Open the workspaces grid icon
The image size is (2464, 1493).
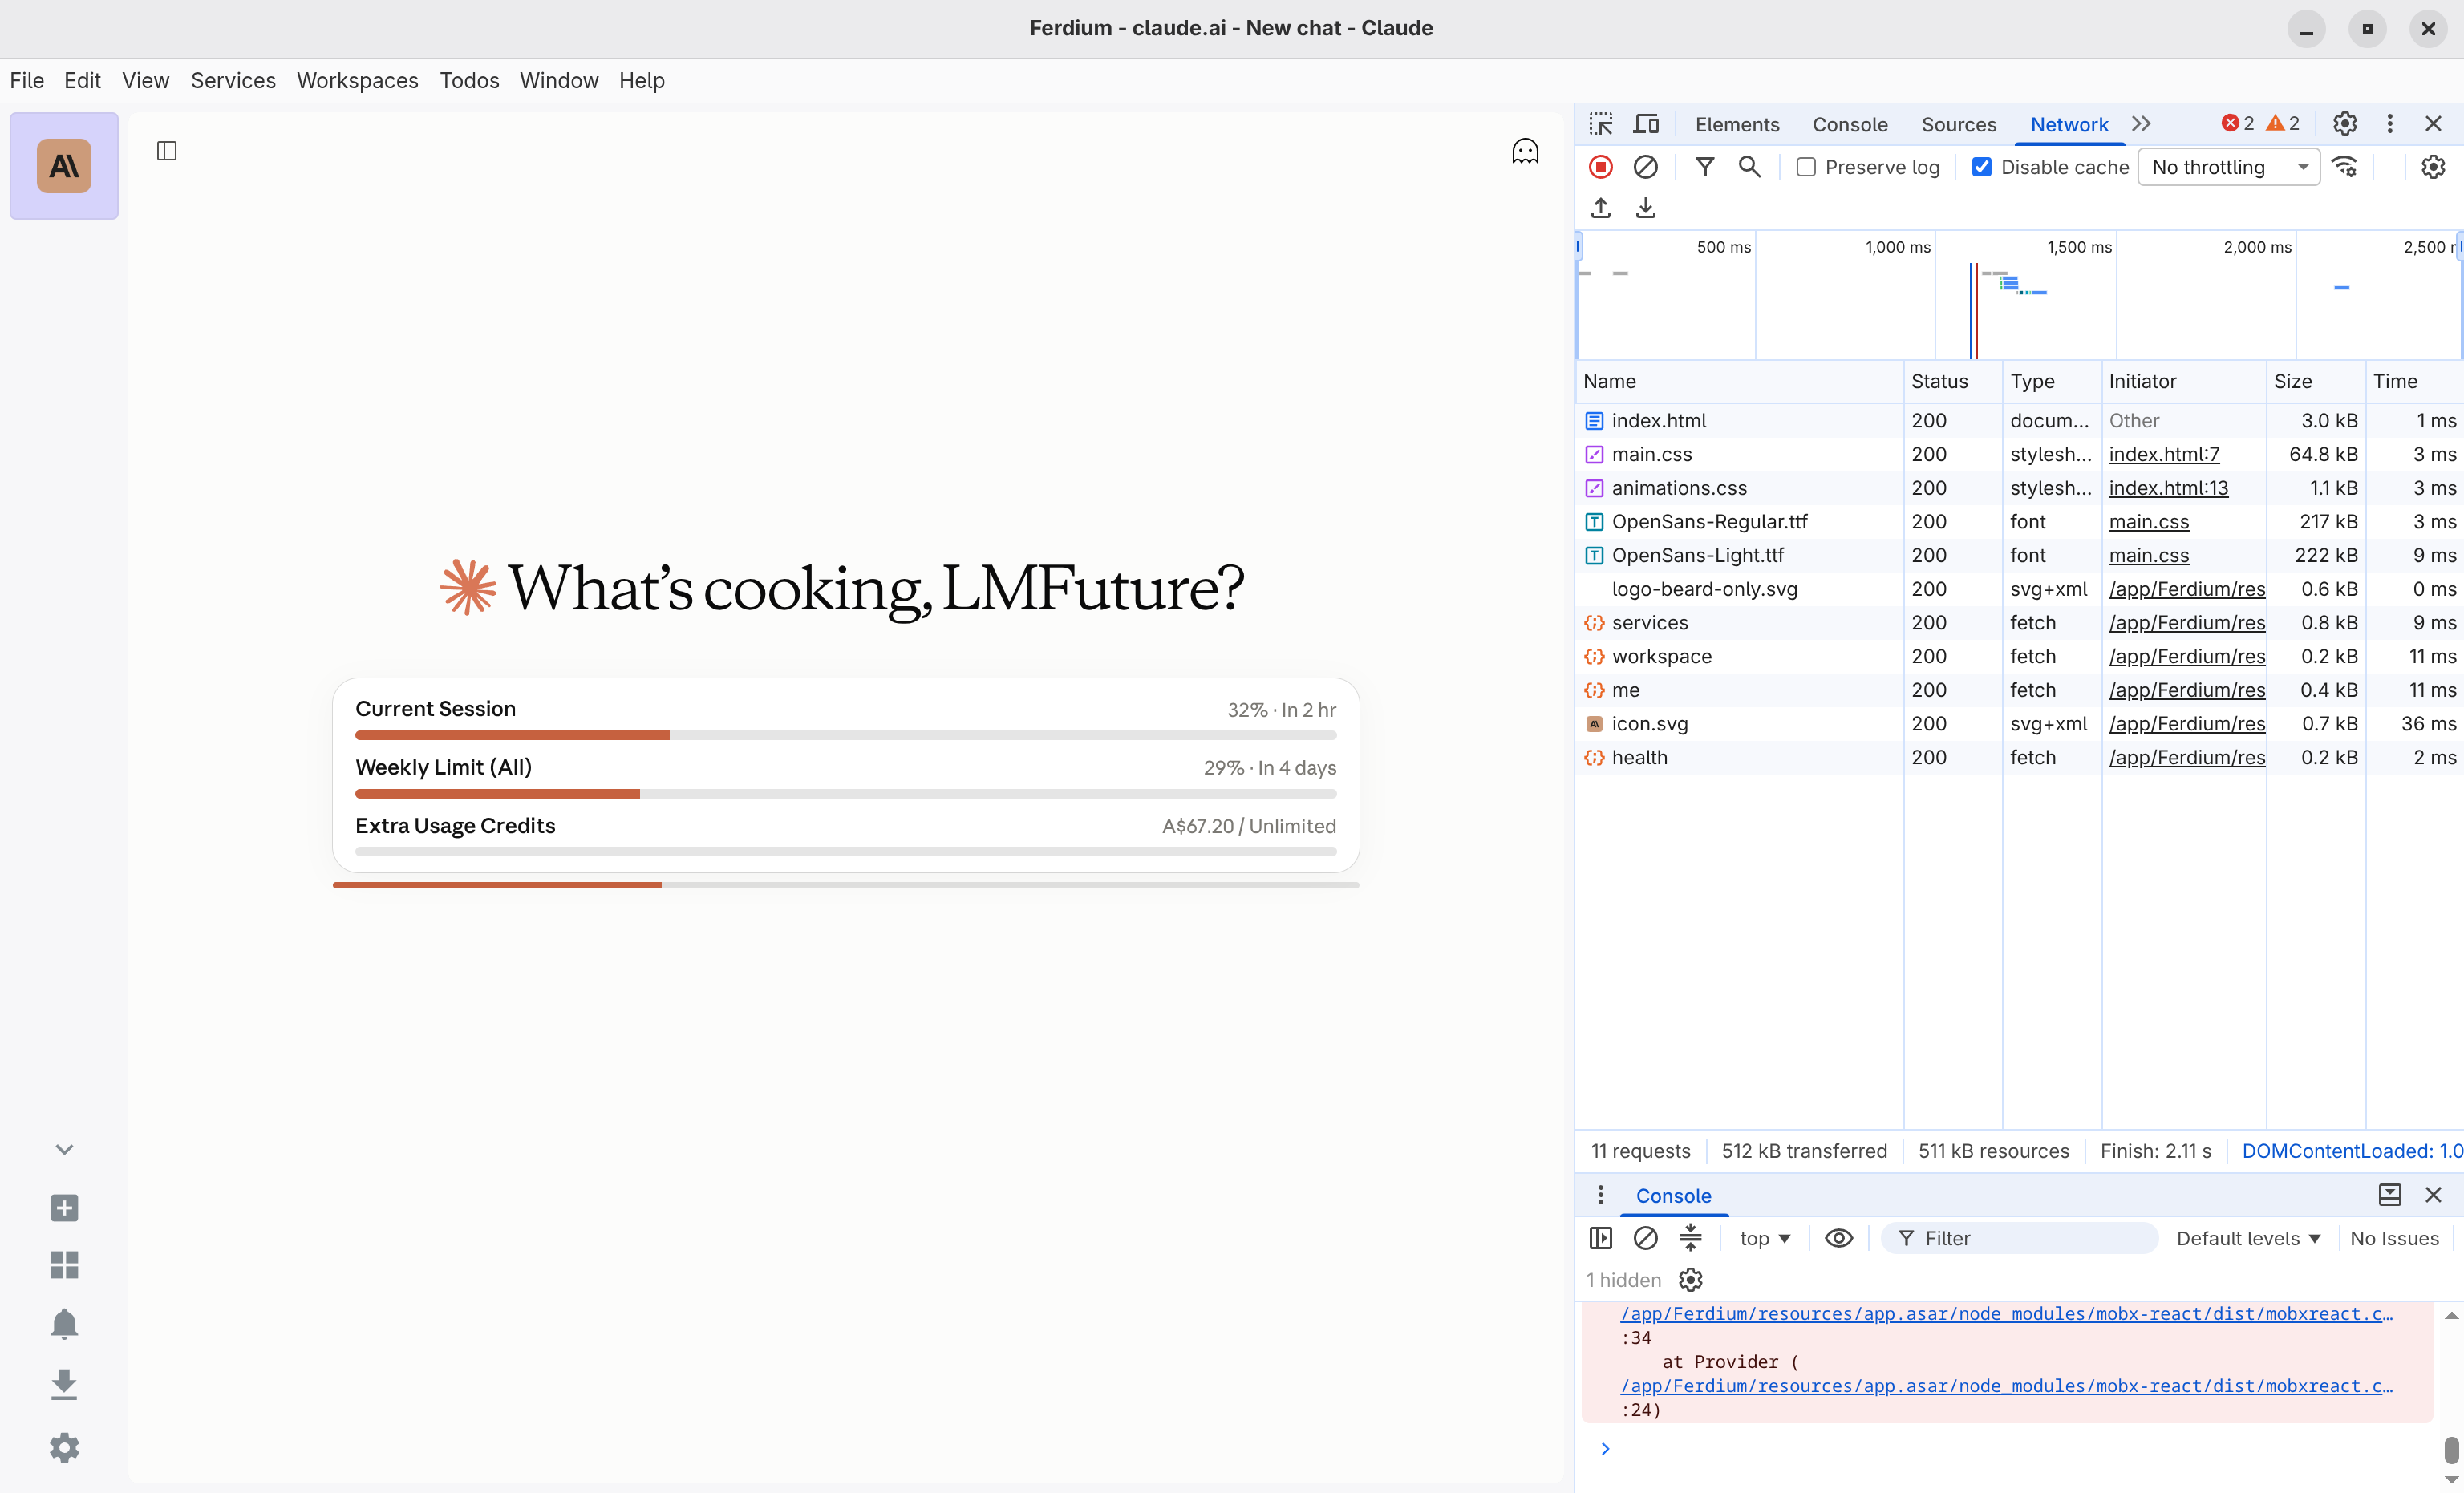tap(64, 1265)
